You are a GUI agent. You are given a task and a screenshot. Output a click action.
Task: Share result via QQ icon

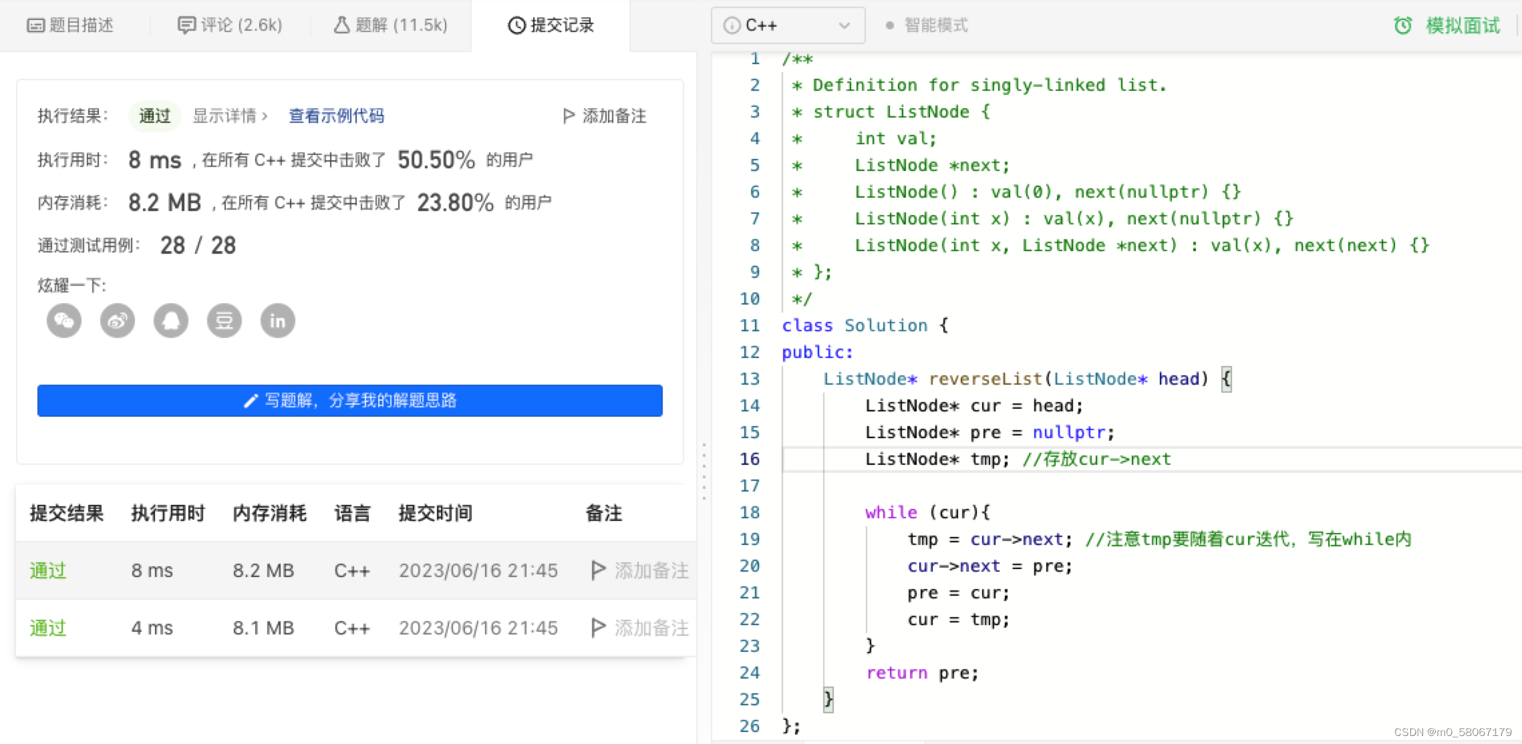click(x=170, y=321)
